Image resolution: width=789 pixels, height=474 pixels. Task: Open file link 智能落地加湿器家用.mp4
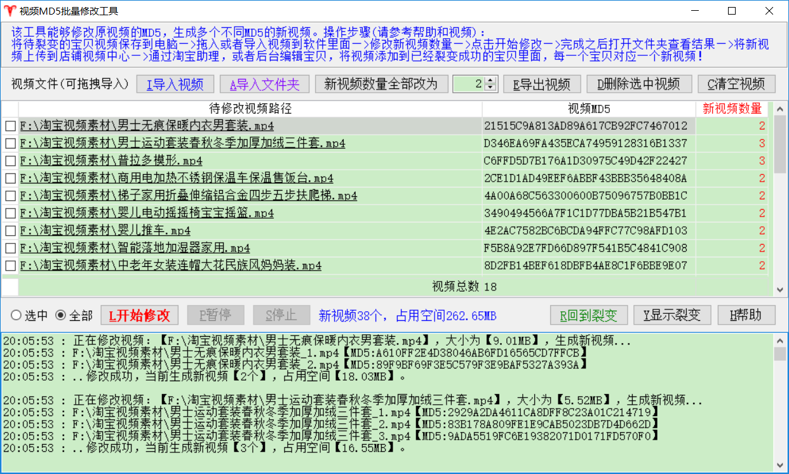135,248
